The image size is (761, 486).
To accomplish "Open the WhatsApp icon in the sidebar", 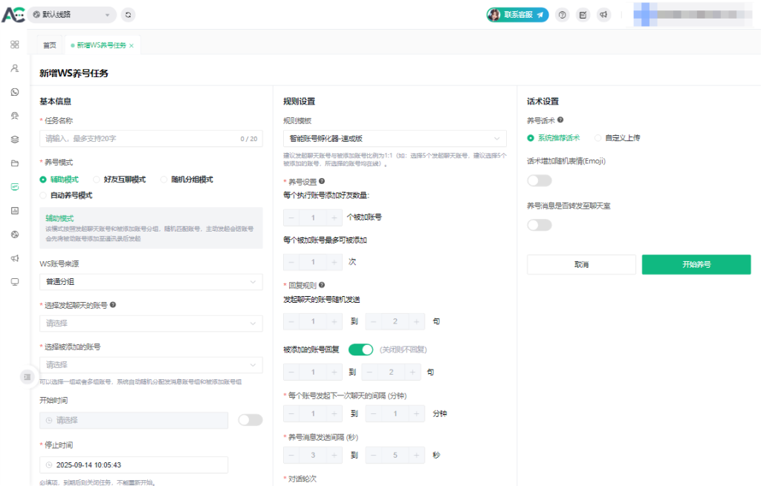I will (x=15, y=92).
